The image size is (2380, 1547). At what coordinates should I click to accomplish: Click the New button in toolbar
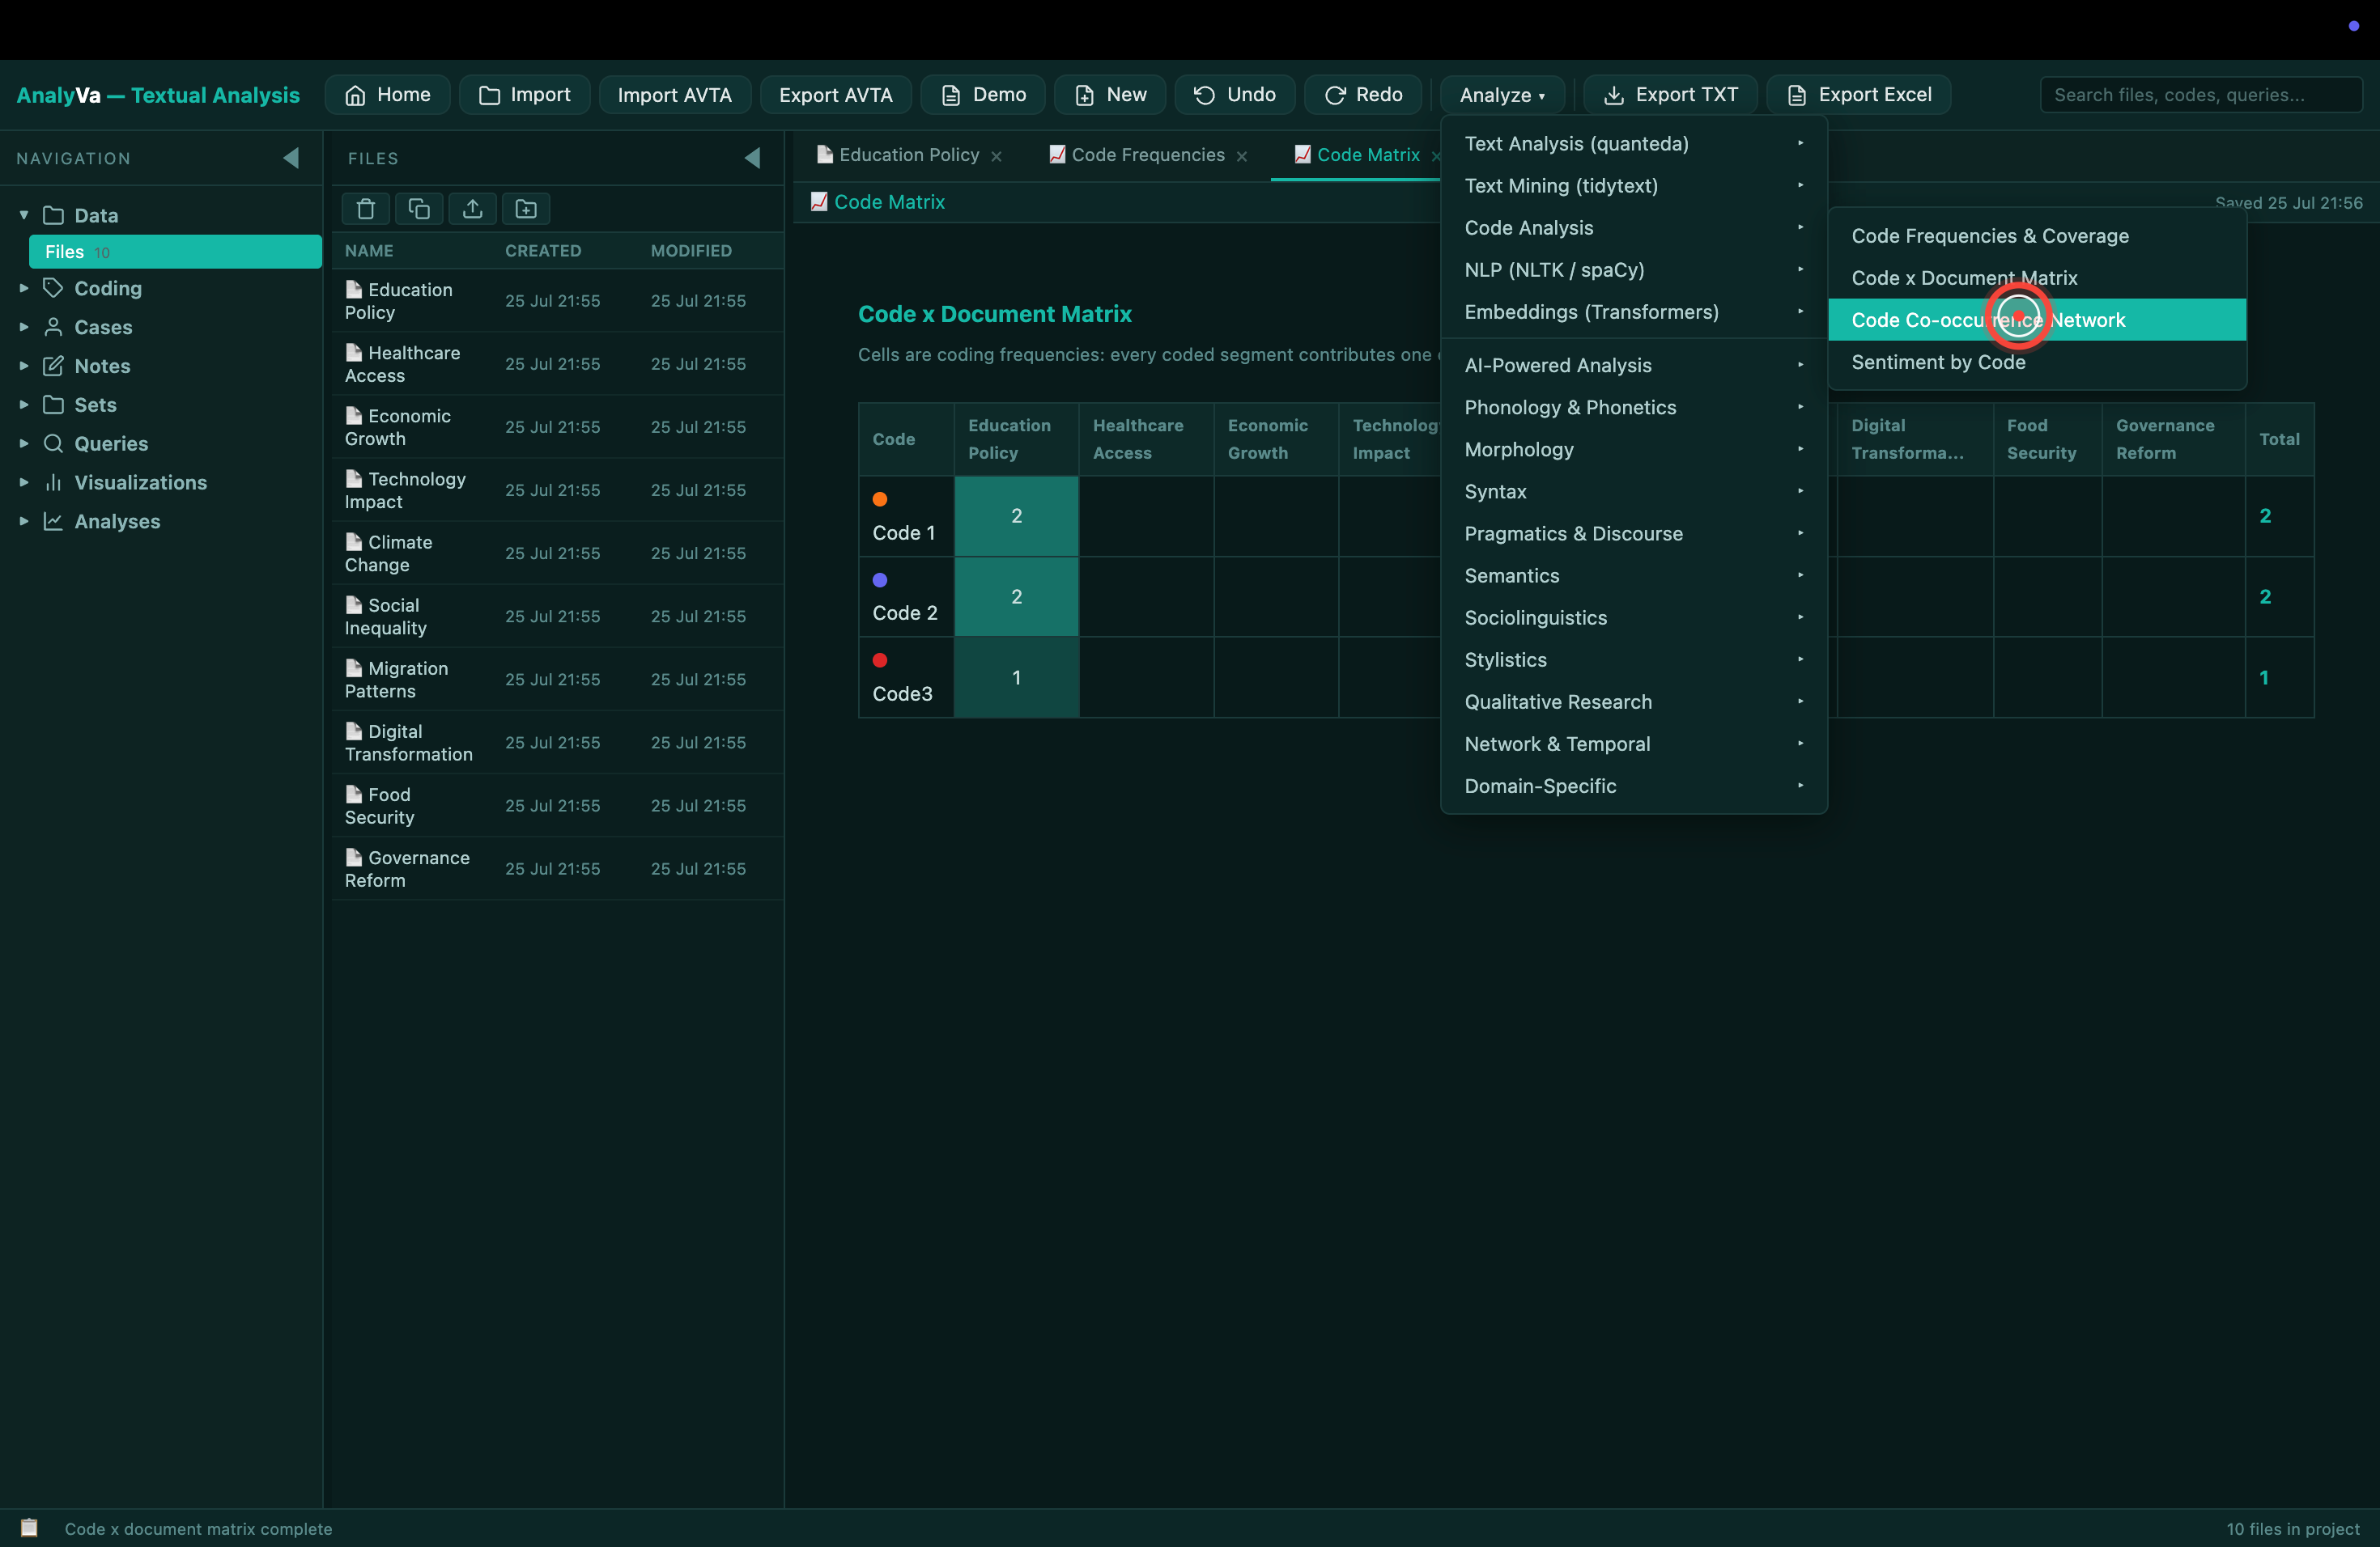click(1110, 95)
